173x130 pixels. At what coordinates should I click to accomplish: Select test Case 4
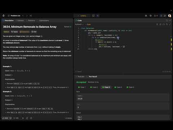[118, 87]
